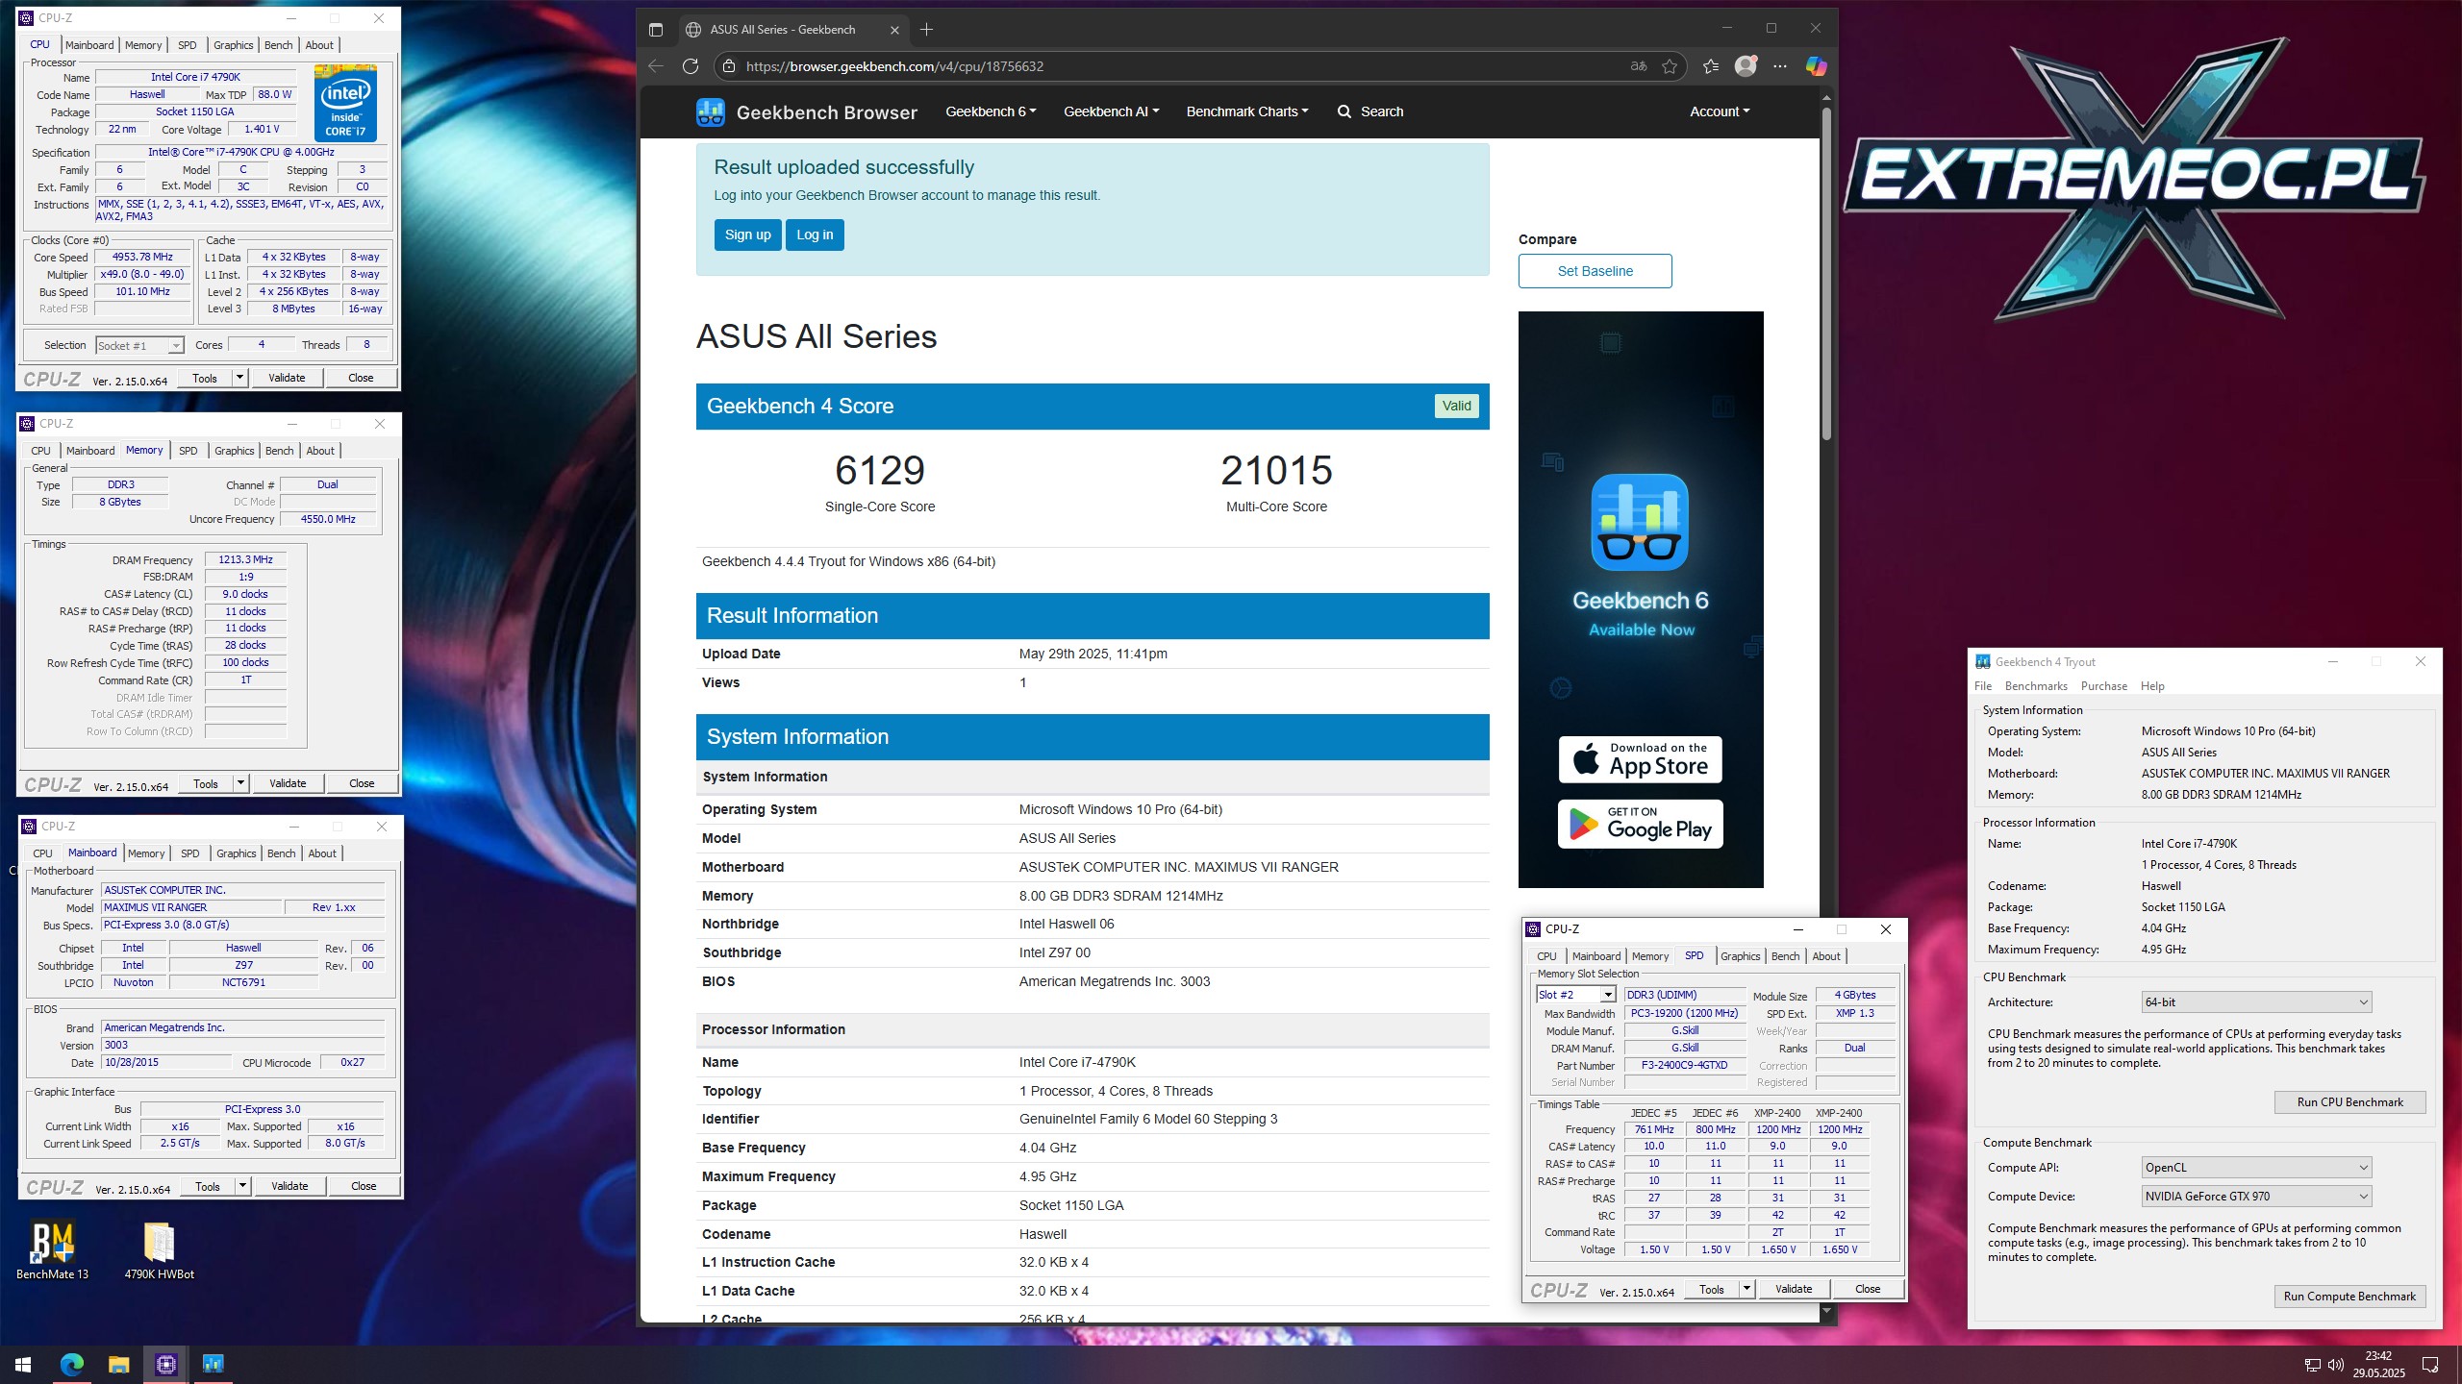Click the single-core score 6129
Viewport: 2462px width, 1384px height.
click(x=880, y=470)
